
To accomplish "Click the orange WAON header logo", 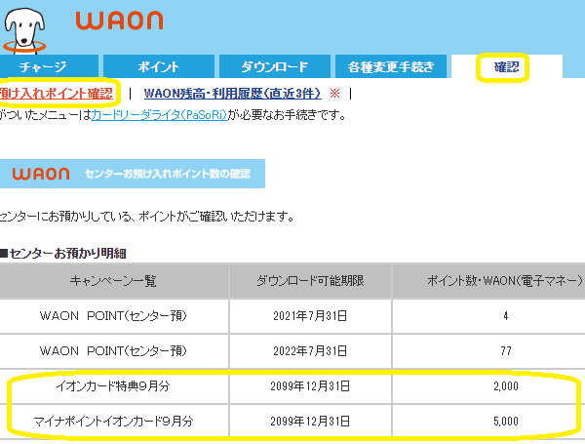I will (119, 20).
